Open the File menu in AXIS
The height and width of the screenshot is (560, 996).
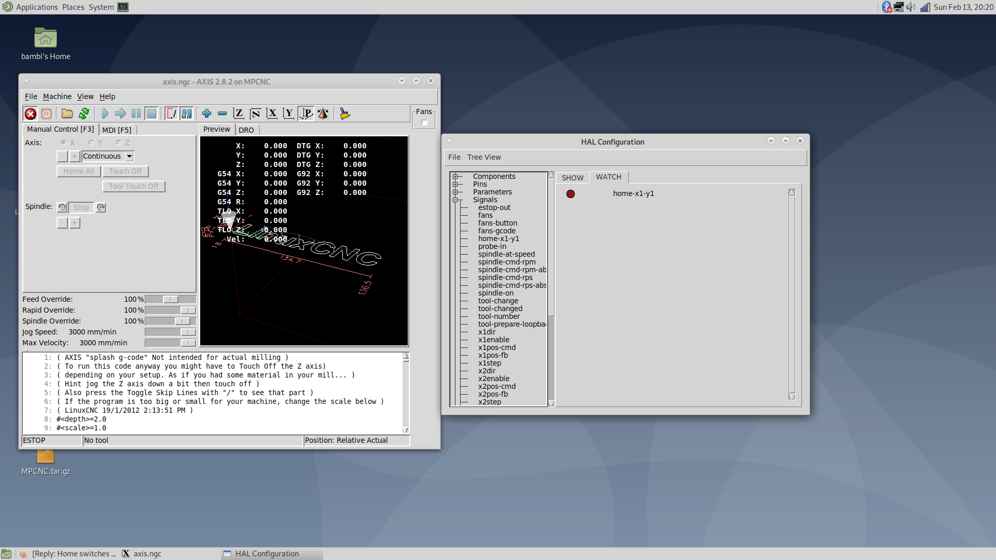click(x=31, y=96)
